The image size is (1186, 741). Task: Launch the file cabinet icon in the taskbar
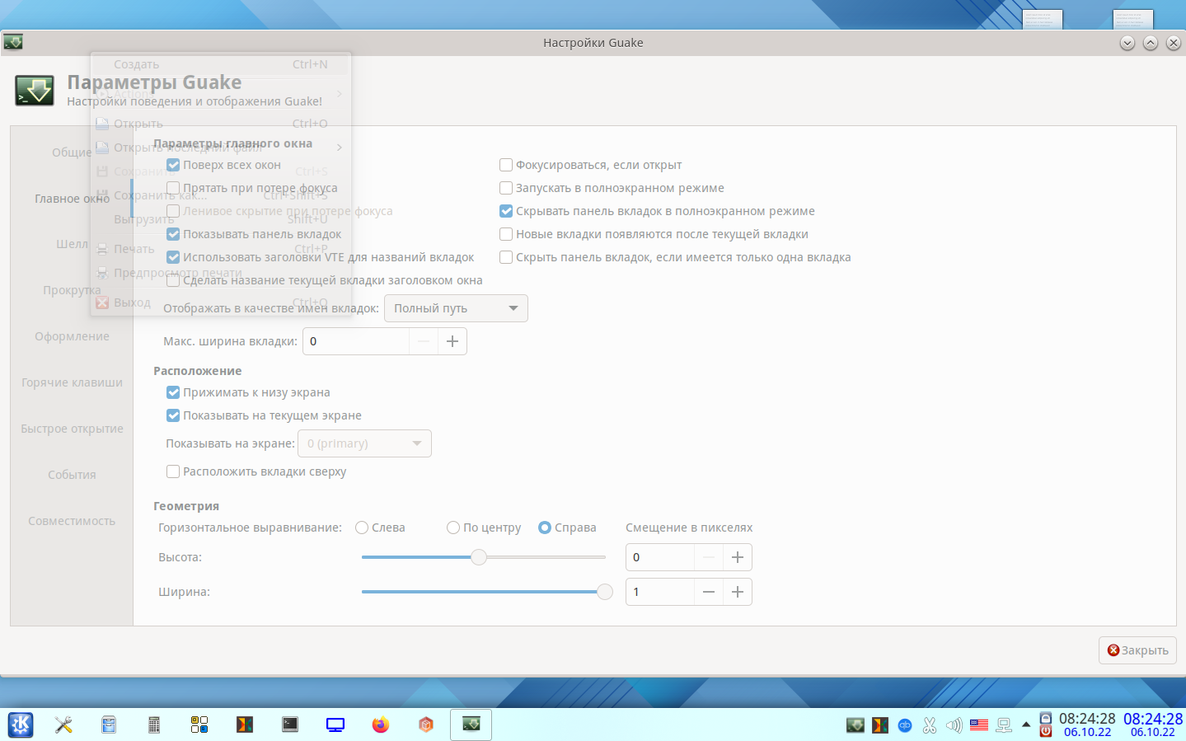click(109, 725)
